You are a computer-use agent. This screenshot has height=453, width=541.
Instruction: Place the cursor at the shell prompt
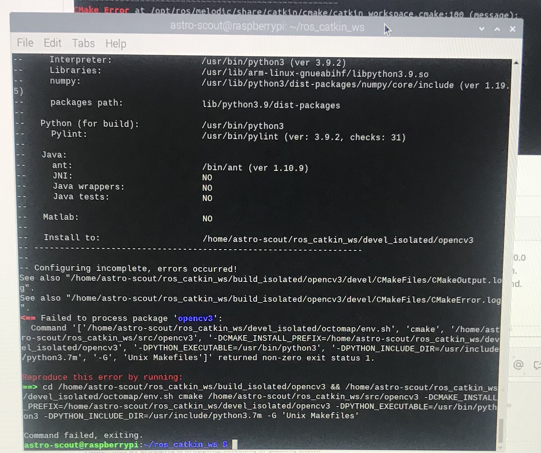236,444
